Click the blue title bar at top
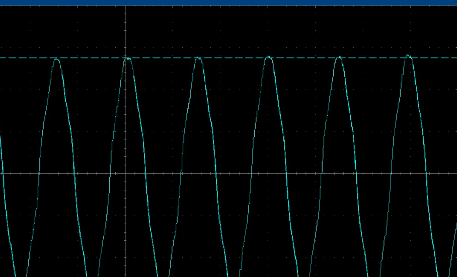The width and height of the screenshot is (457, 277). pos(228,3)
